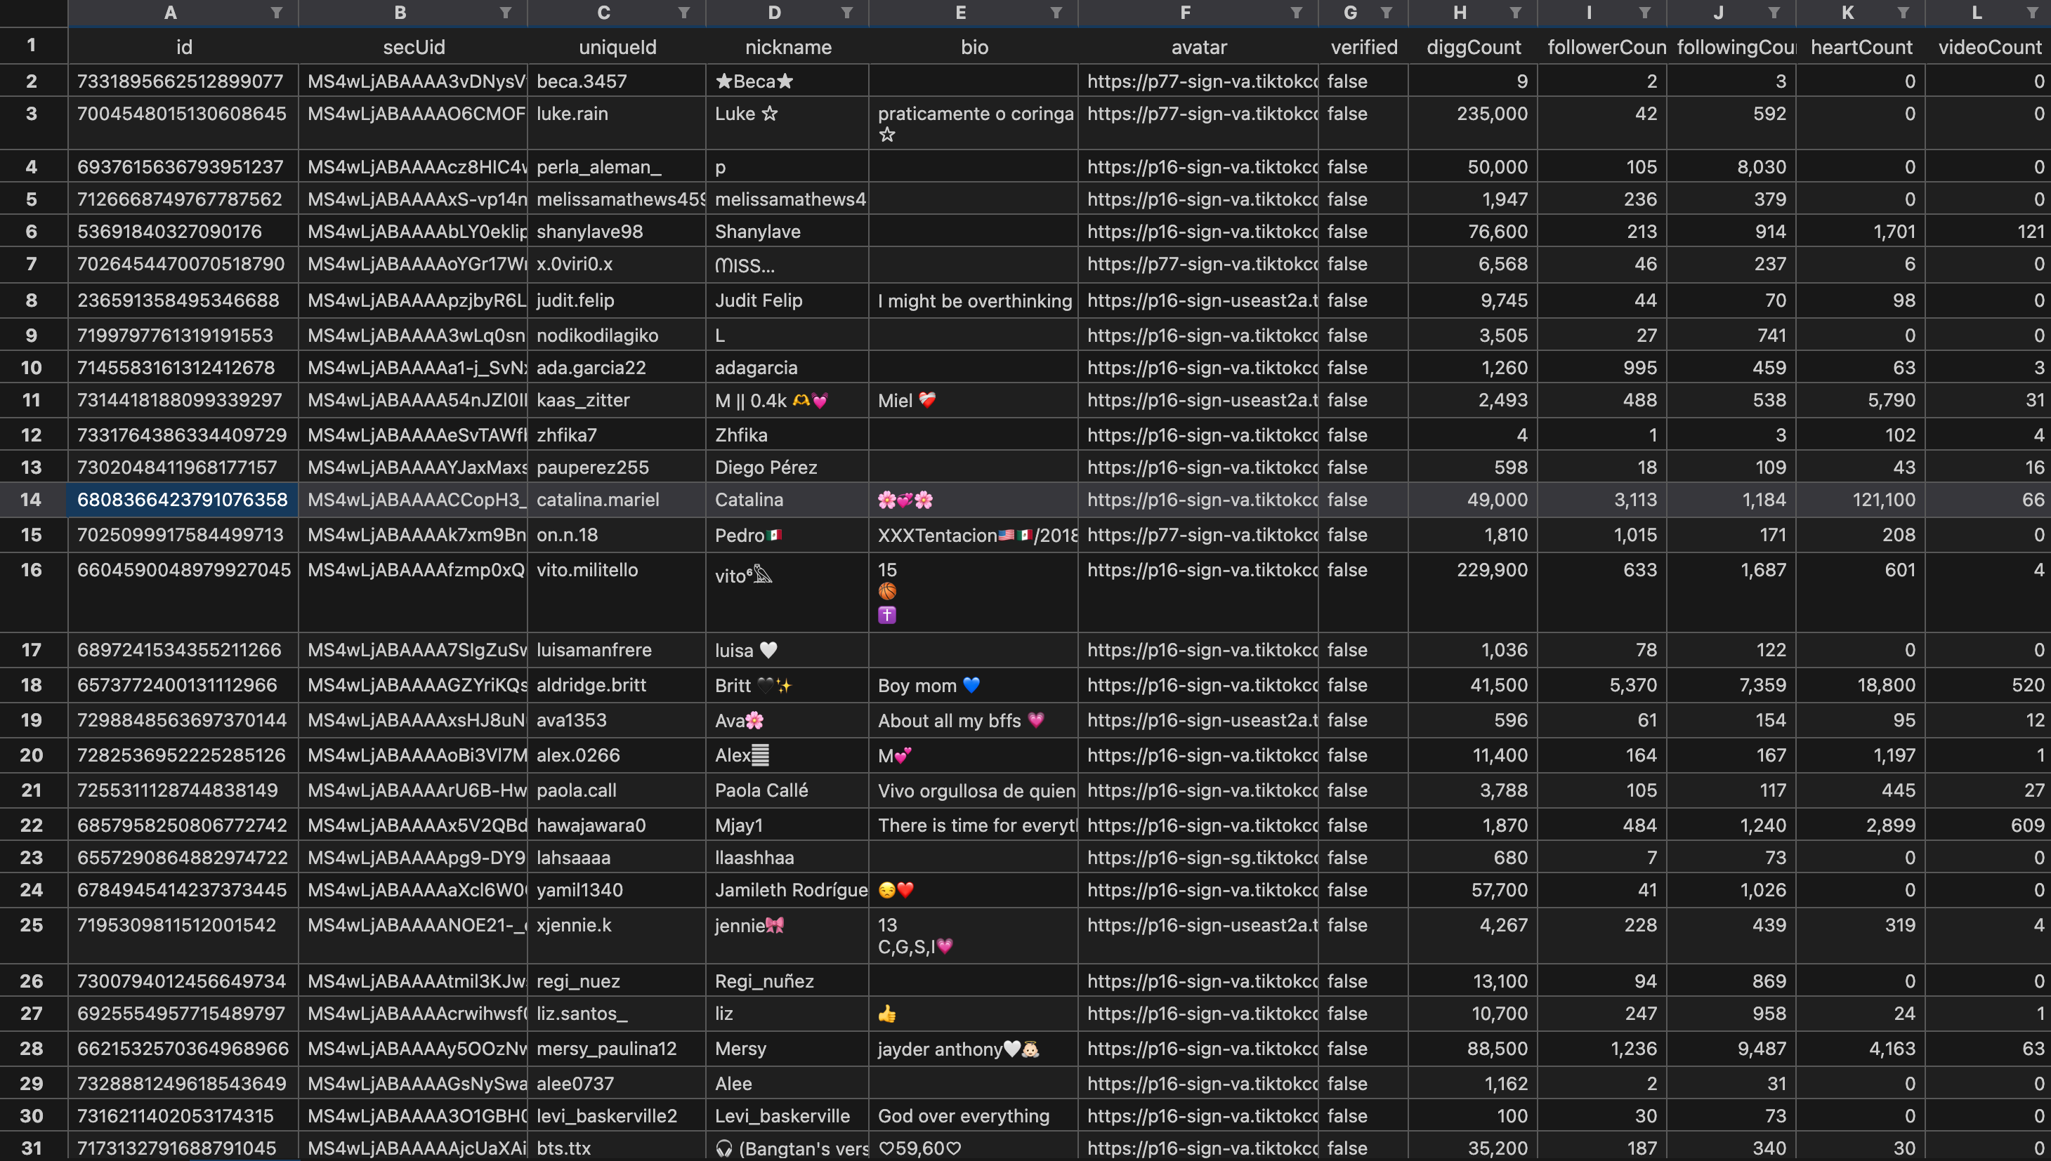Screen dimensions: 2051x1161
Task: Select cell with id 6808366423791076358
Action: [x=183, y=500]
